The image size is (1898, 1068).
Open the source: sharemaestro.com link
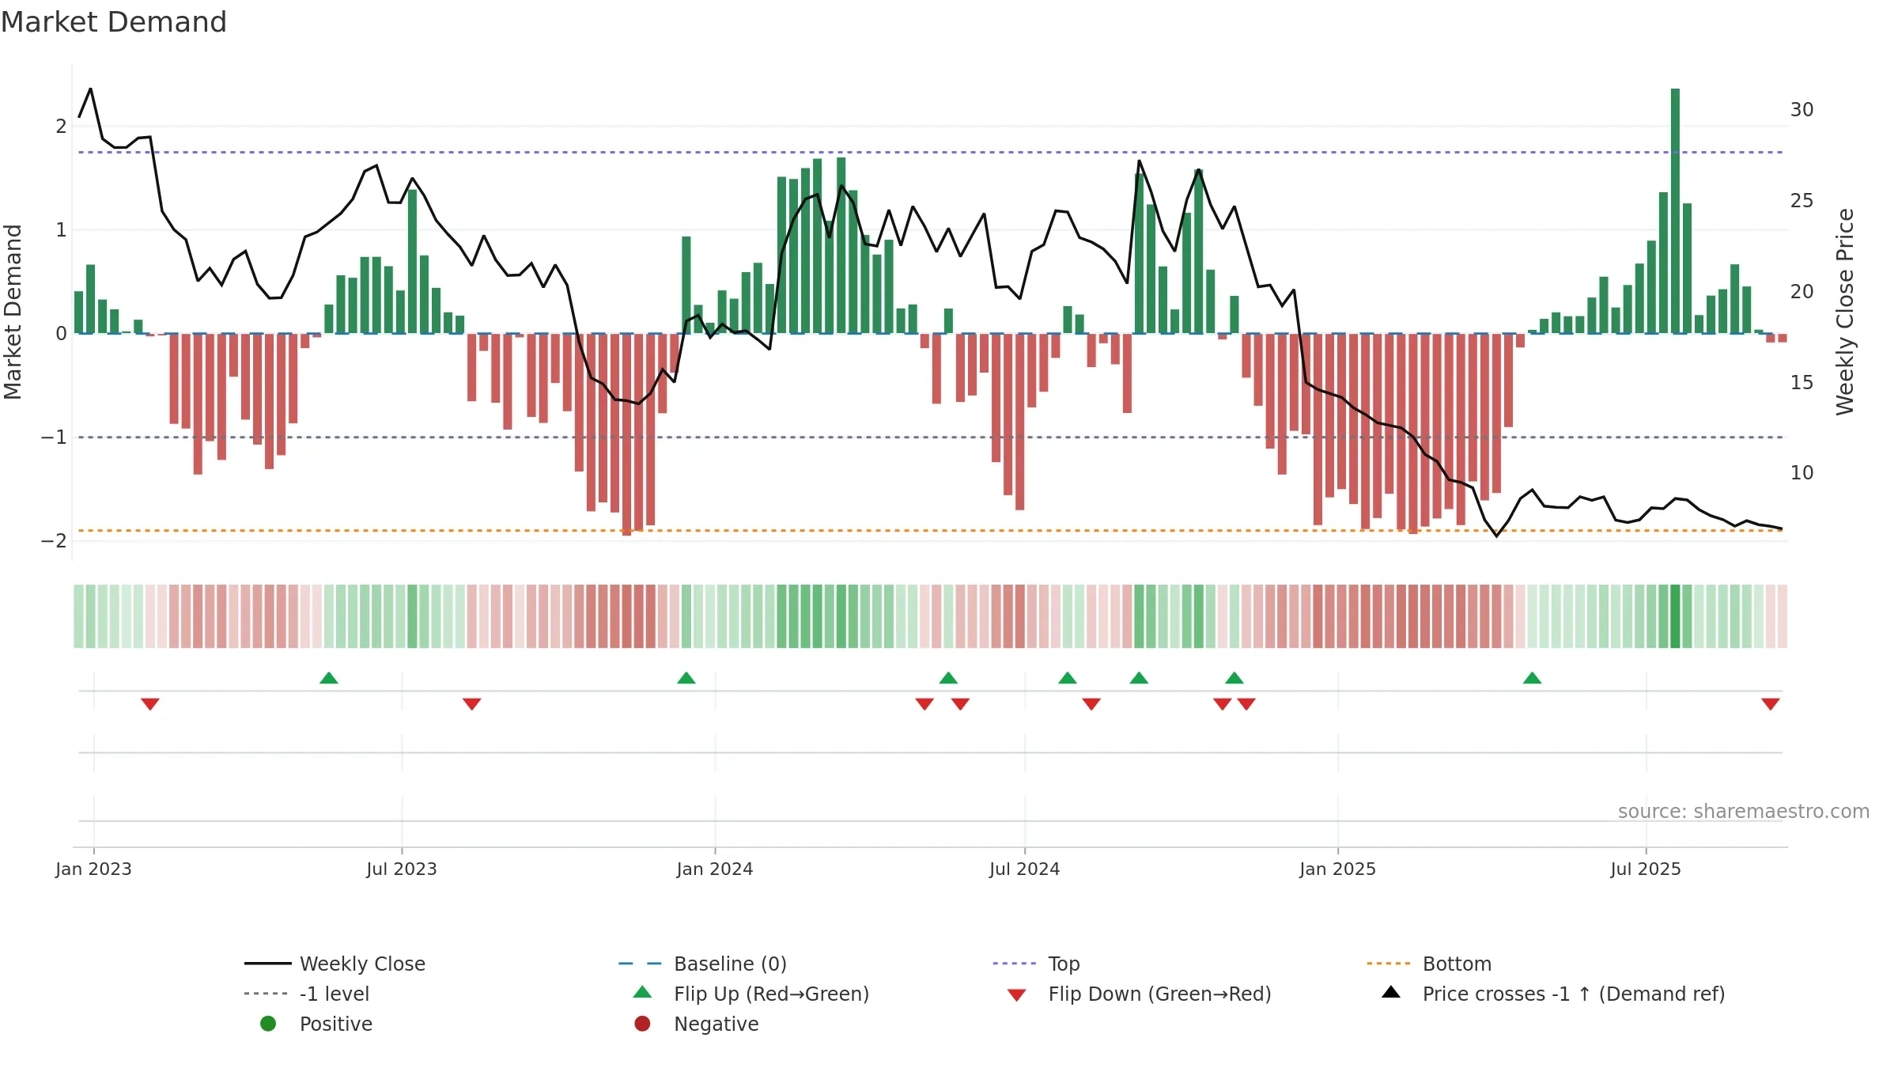[1744, 811]
